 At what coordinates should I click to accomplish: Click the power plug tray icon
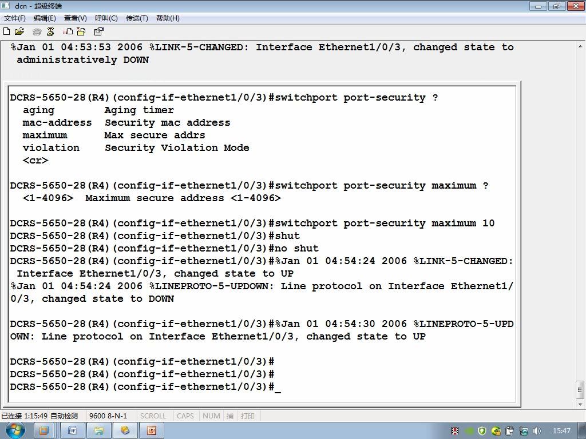pos(510,431)
